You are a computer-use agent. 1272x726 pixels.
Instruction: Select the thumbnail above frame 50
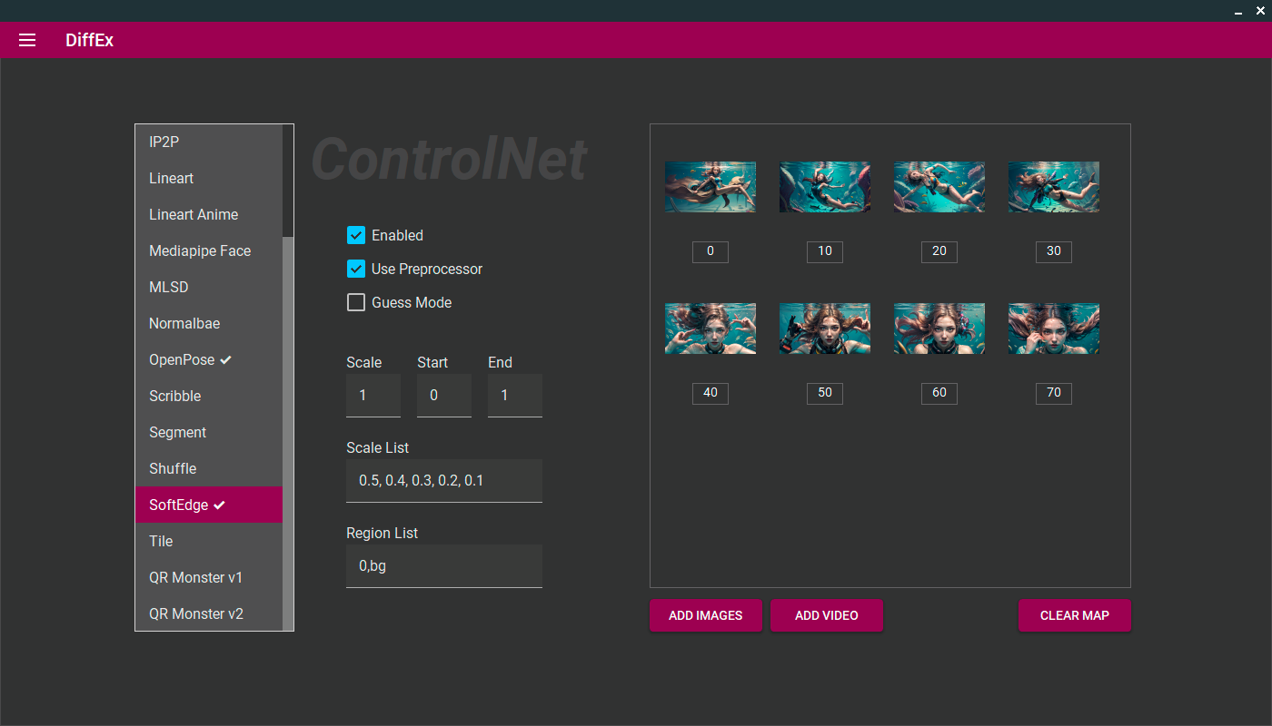(x=825, y=329)
